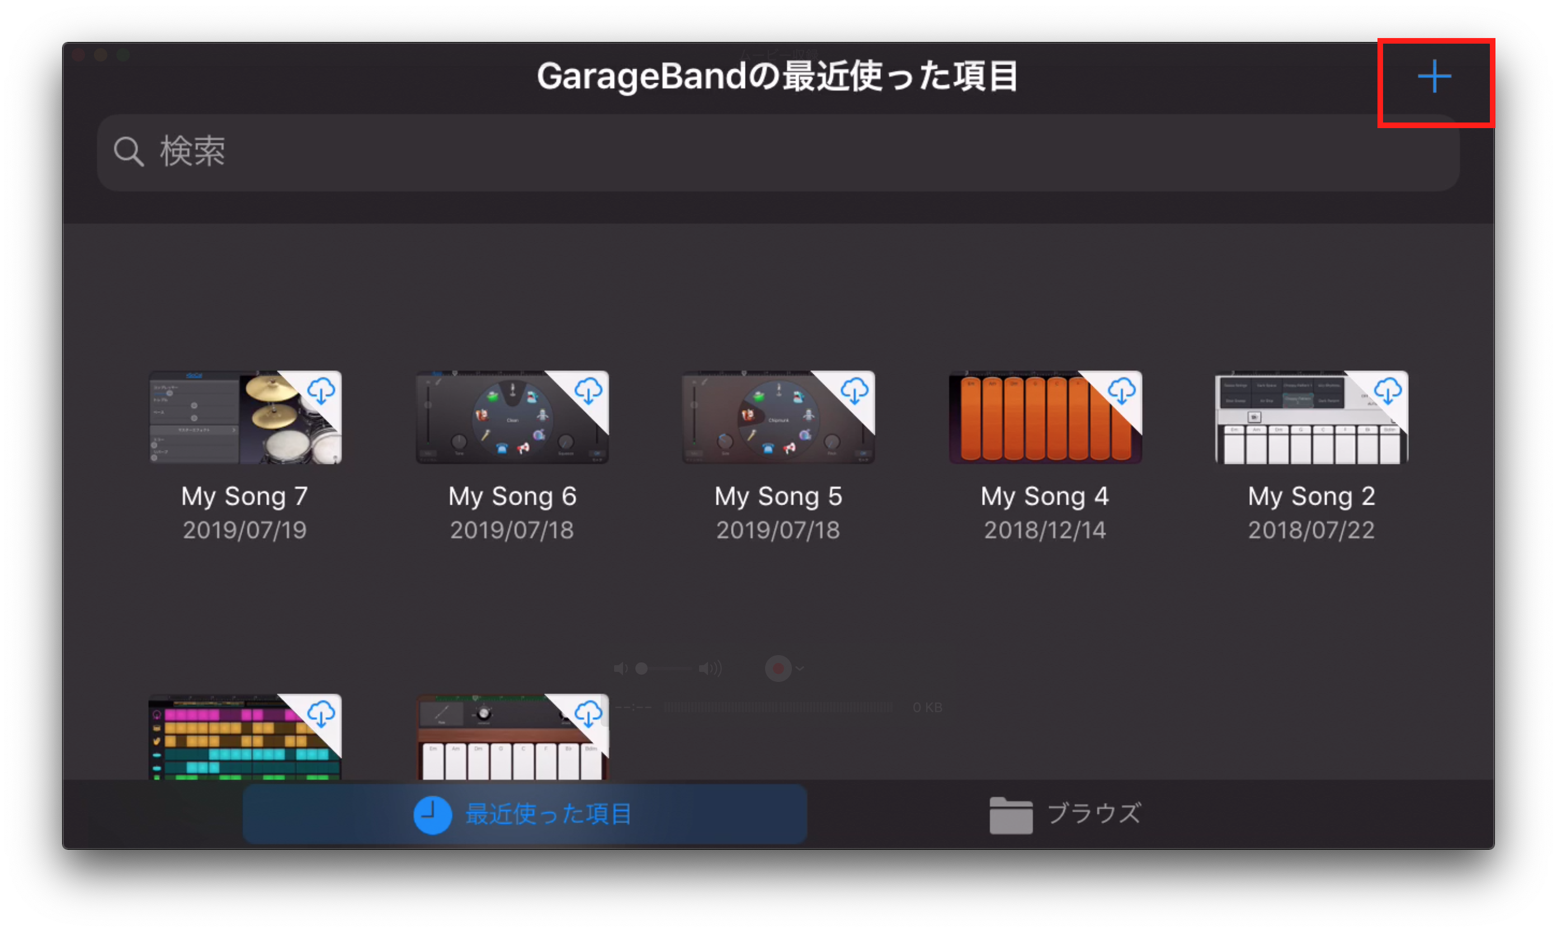Click the cloud download icon on My Song 6

point(588,390)
